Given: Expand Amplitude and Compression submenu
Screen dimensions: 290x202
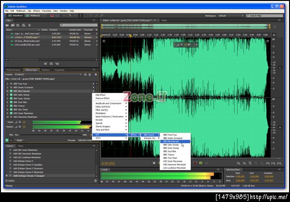Looking at the screenshot, I should [x=110, y=103].
